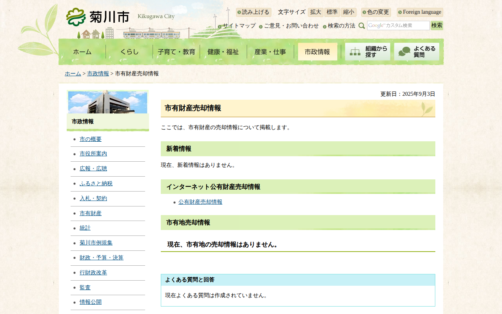Open the color change option
This screenshot has width=502, height=314.
tap(376, 12)
